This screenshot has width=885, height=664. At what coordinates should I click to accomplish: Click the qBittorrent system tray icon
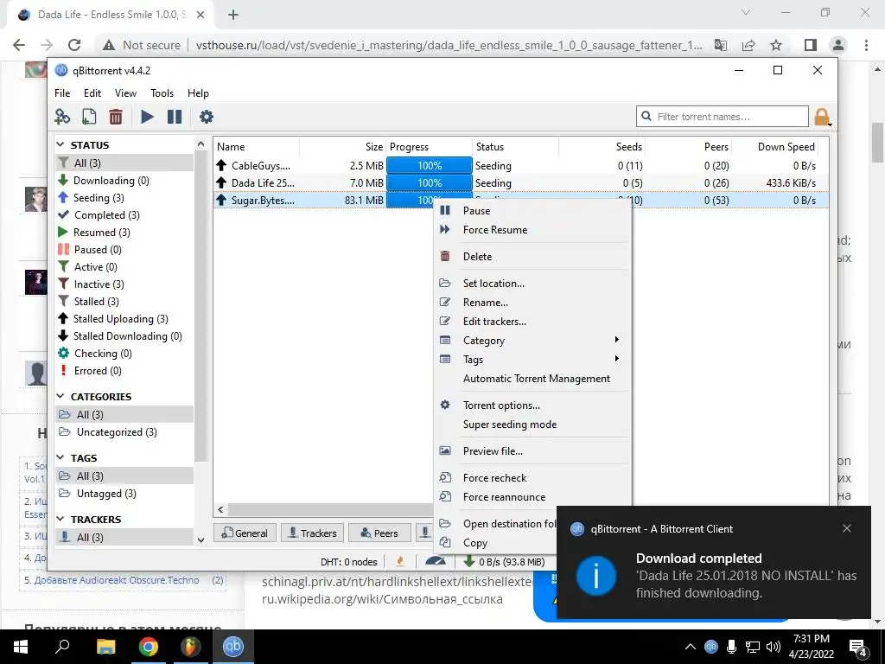[711, 647]
